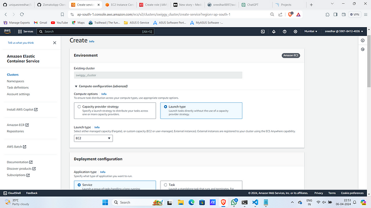This screenshot has height=208, width=371.
Task: Switch to the EC2 Instance Connect tab
Action: click(120, 5)
